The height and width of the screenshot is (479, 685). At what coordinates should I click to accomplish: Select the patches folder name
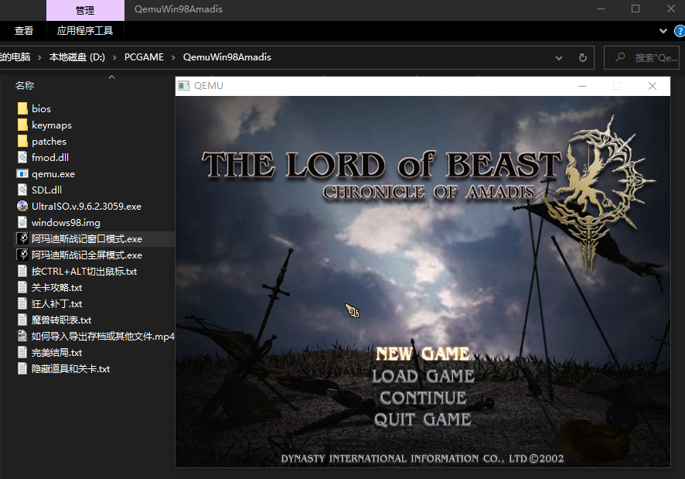pos(49,142)
